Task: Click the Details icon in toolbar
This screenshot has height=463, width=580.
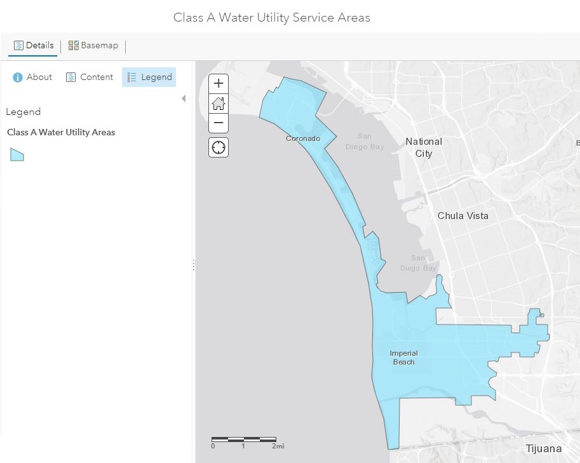Action: tap(18, 46)
